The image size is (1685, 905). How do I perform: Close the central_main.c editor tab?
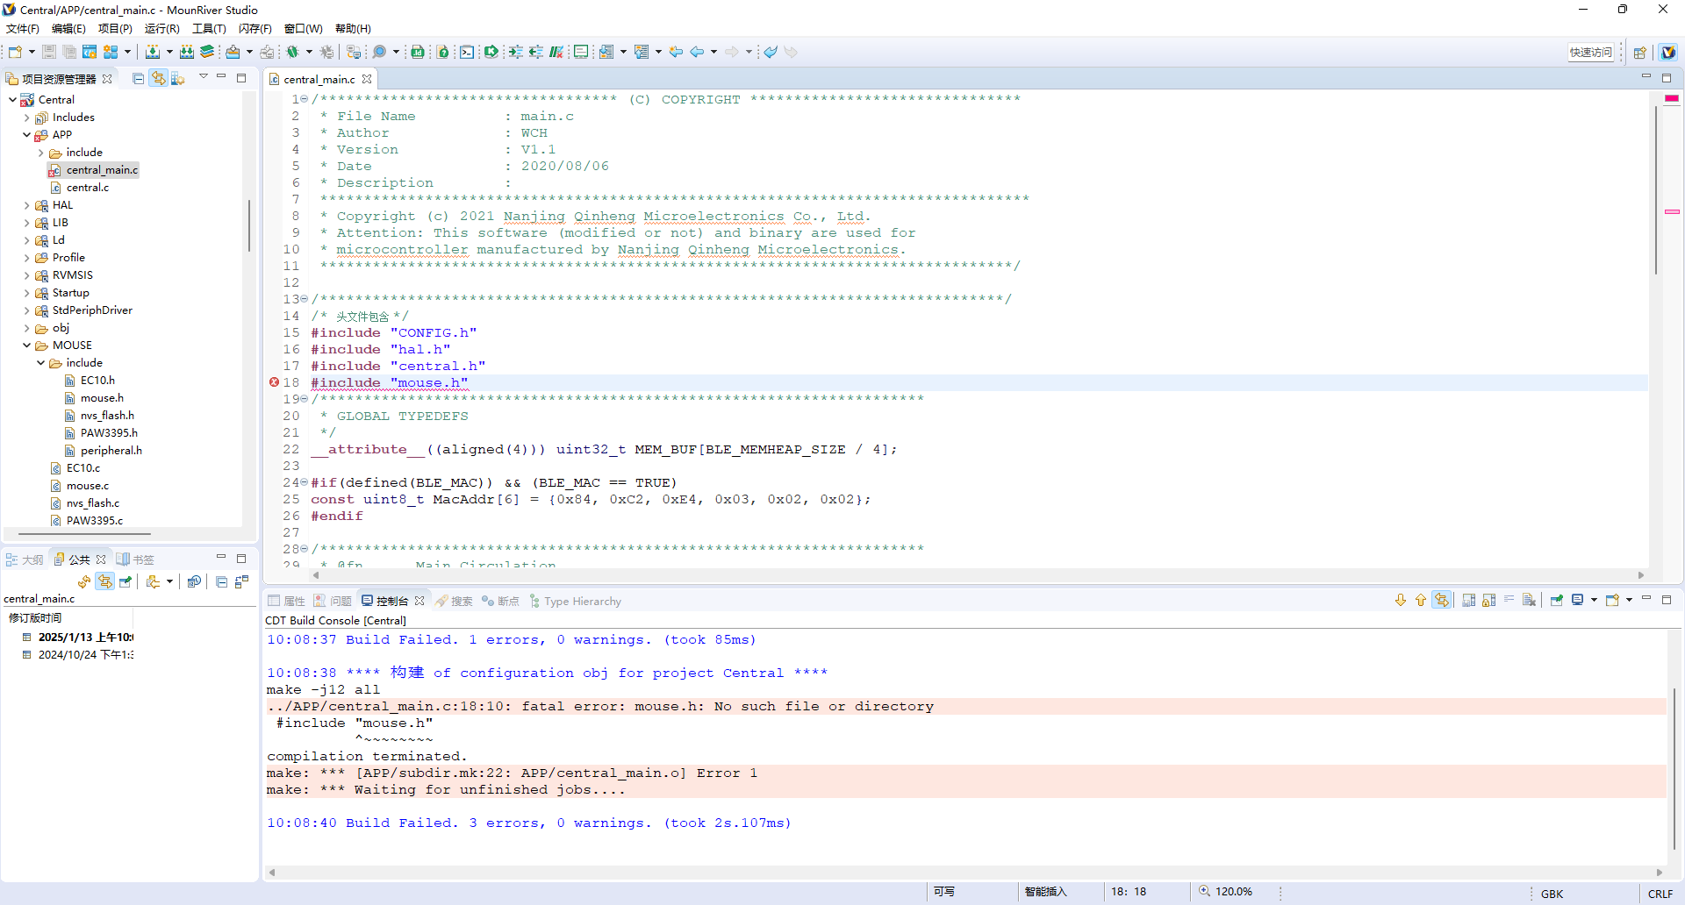point(367,79)
